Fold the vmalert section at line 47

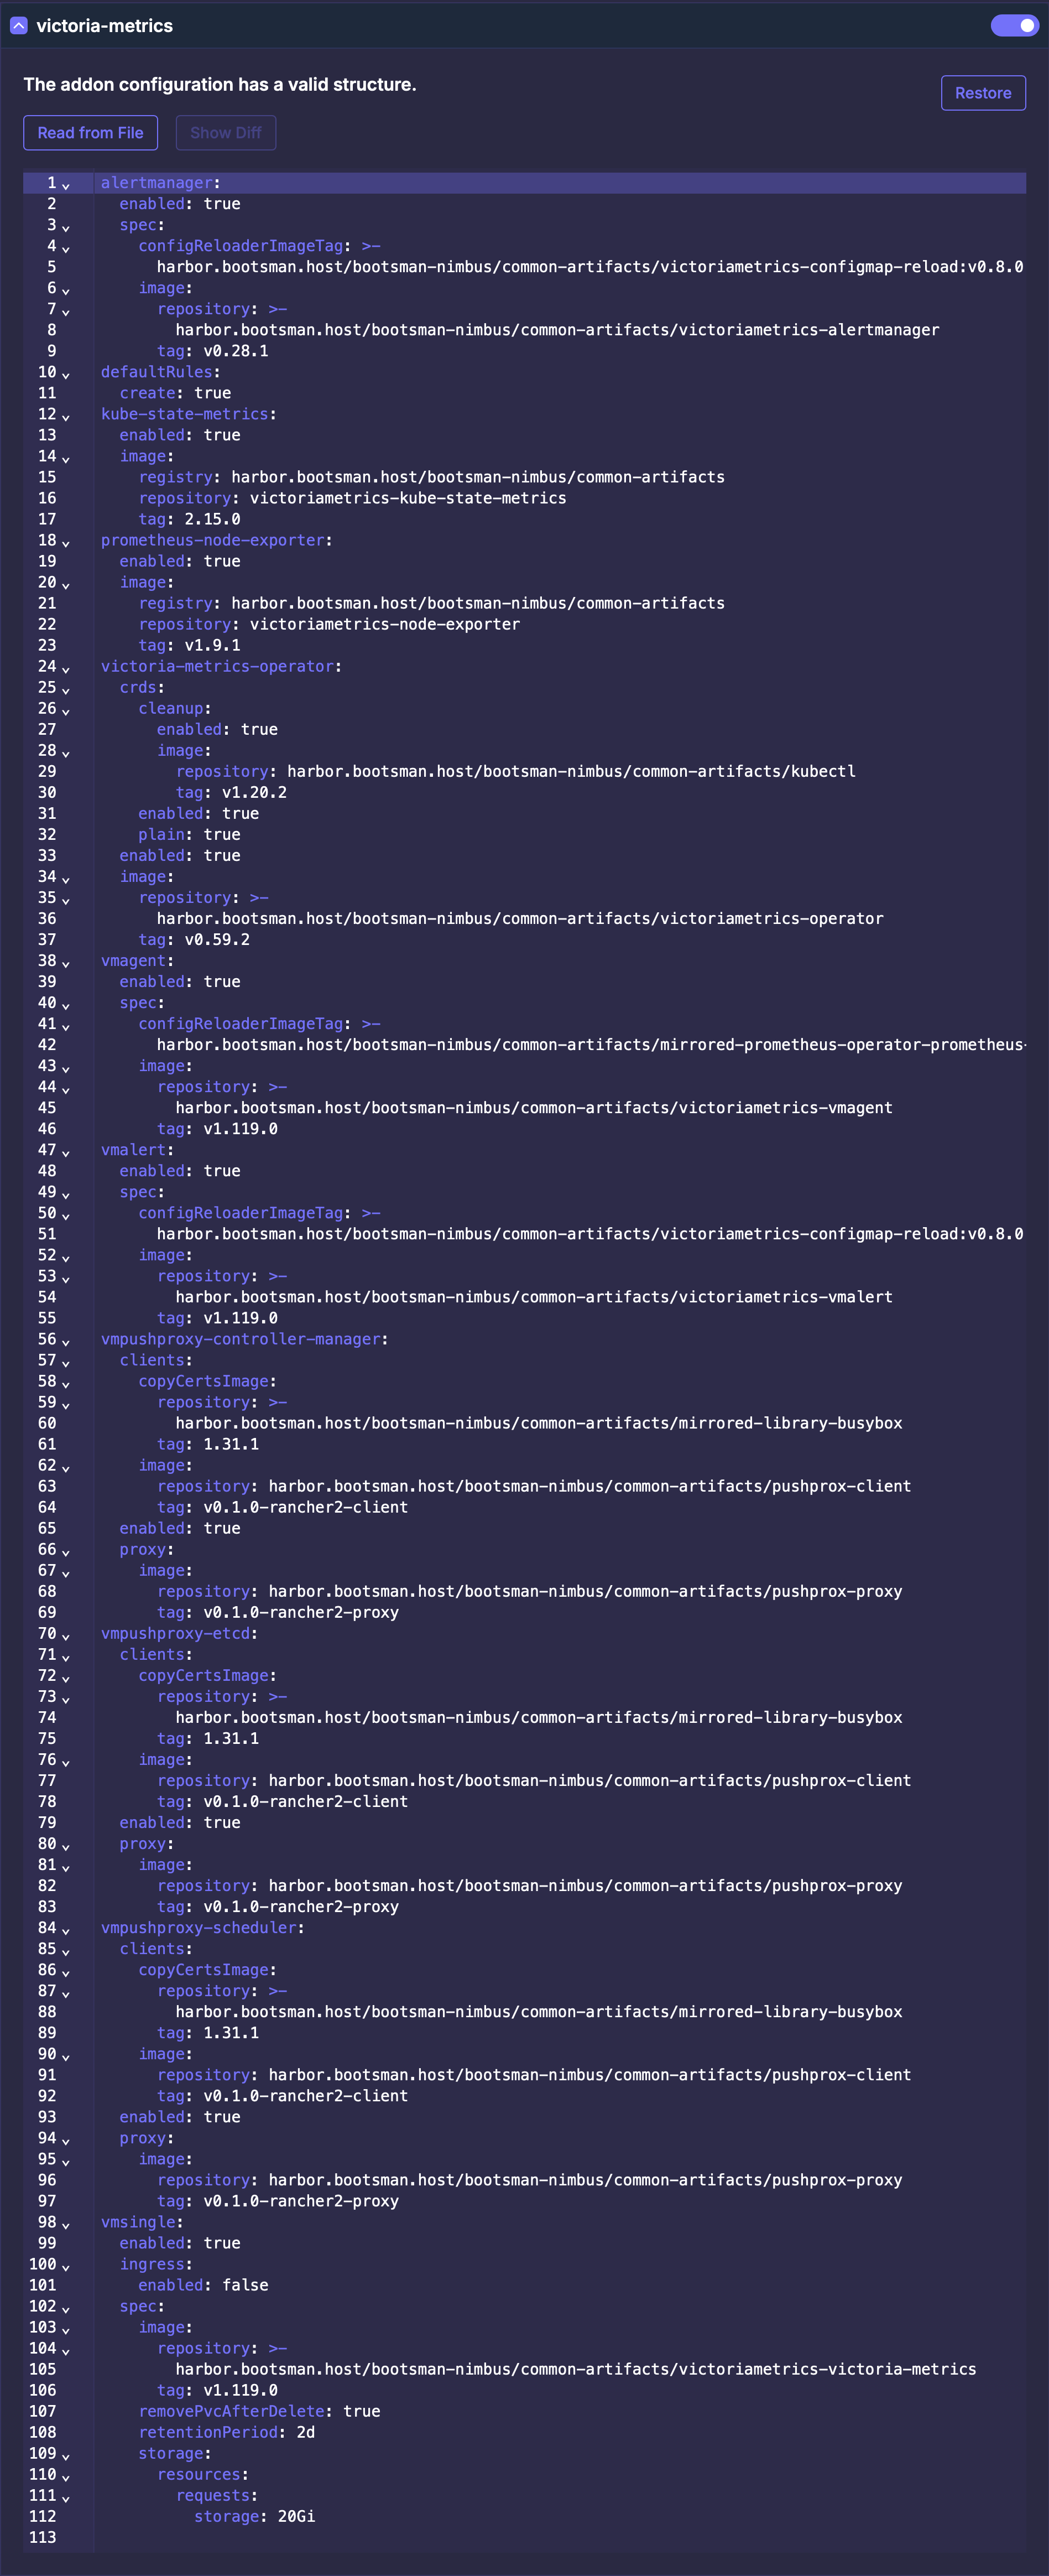[66, 1152]
